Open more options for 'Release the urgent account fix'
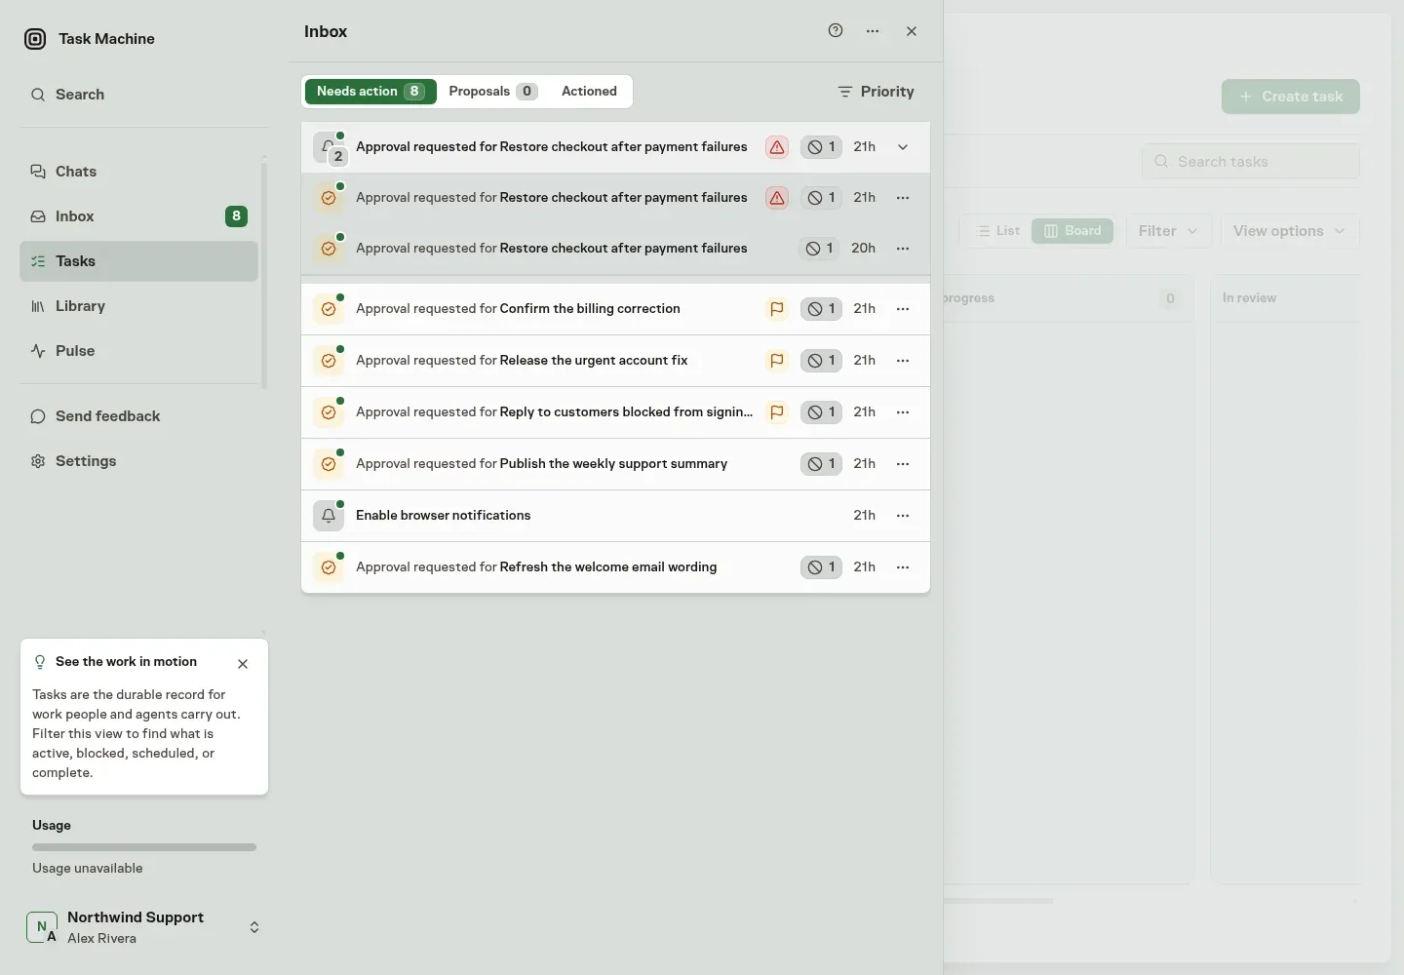Image resolution: width=1404 pixels, height=975 pixels. click(x=903, y=361)
